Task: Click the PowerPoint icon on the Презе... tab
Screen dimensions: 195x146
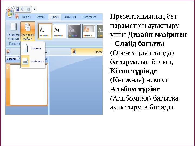Action: coord(74,52)
